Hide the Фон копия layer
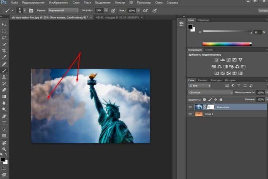Viewport: 268px width, 179px height. 190,107
